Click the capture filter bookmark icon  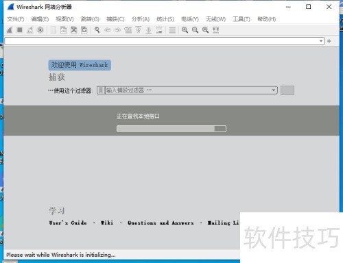[101, 90]
